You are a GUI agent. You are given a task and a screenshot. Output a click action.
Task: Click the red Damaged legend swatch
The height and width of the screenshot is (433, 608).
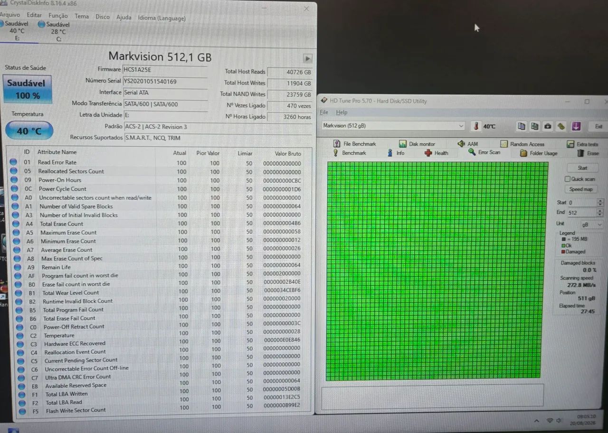[x=563, y=252]
